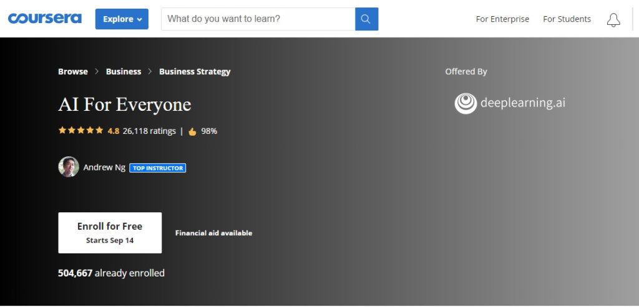The image size is (639, 307).
Task: Open the notifications bell
Action: point(613,19)
